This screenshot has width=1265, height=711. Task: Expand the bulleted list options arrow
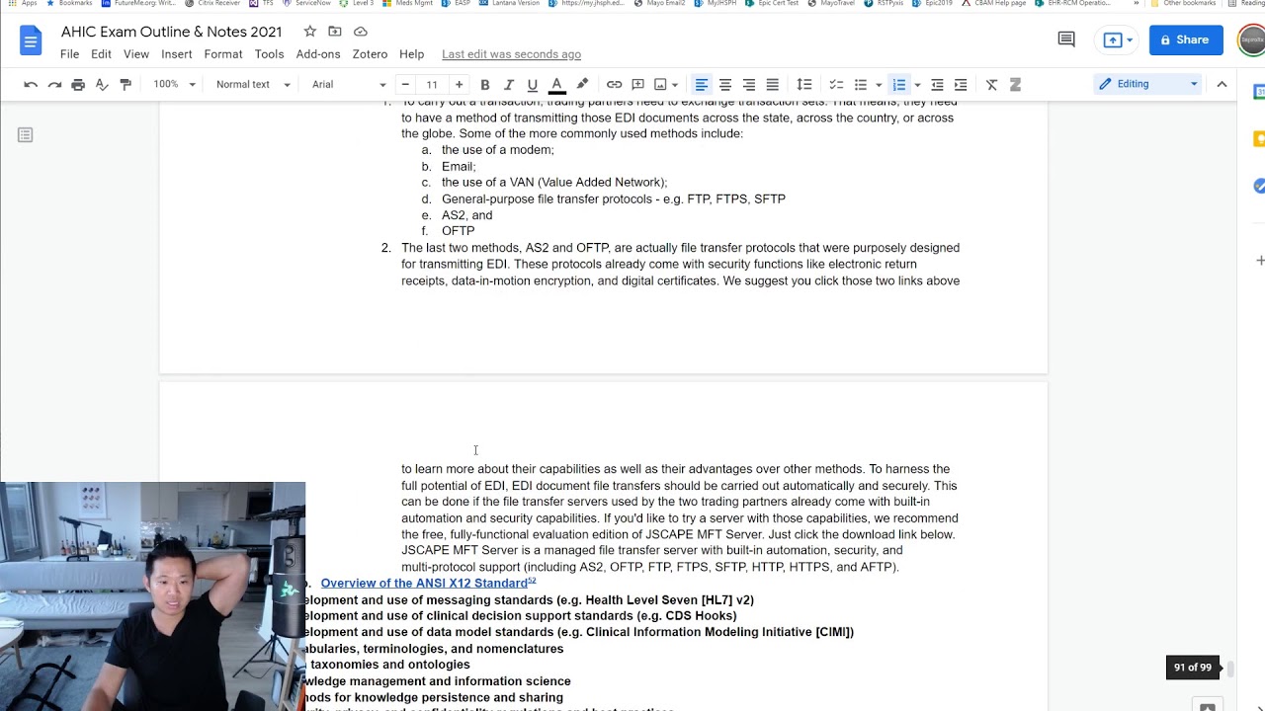click(x=879, y=85)
